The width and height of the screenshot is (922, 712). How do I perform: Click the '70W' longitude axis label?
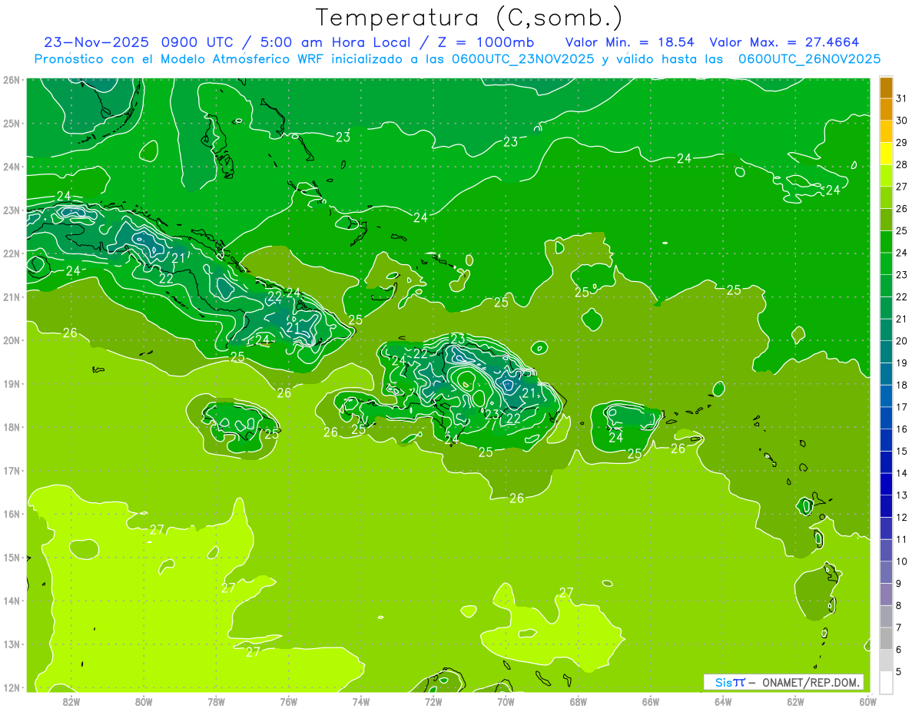coord(506,701)
